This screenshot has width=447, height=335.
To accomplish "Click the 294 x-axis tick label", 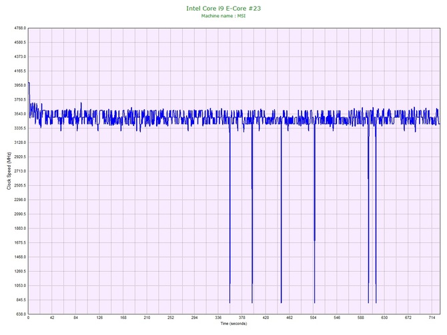I will (194, 318).
